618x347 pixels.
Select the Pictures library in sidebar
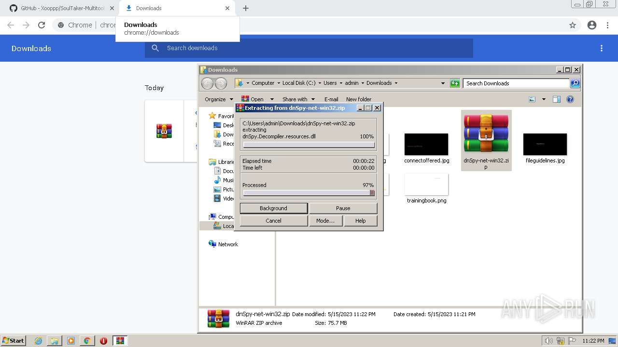(224, 189)
